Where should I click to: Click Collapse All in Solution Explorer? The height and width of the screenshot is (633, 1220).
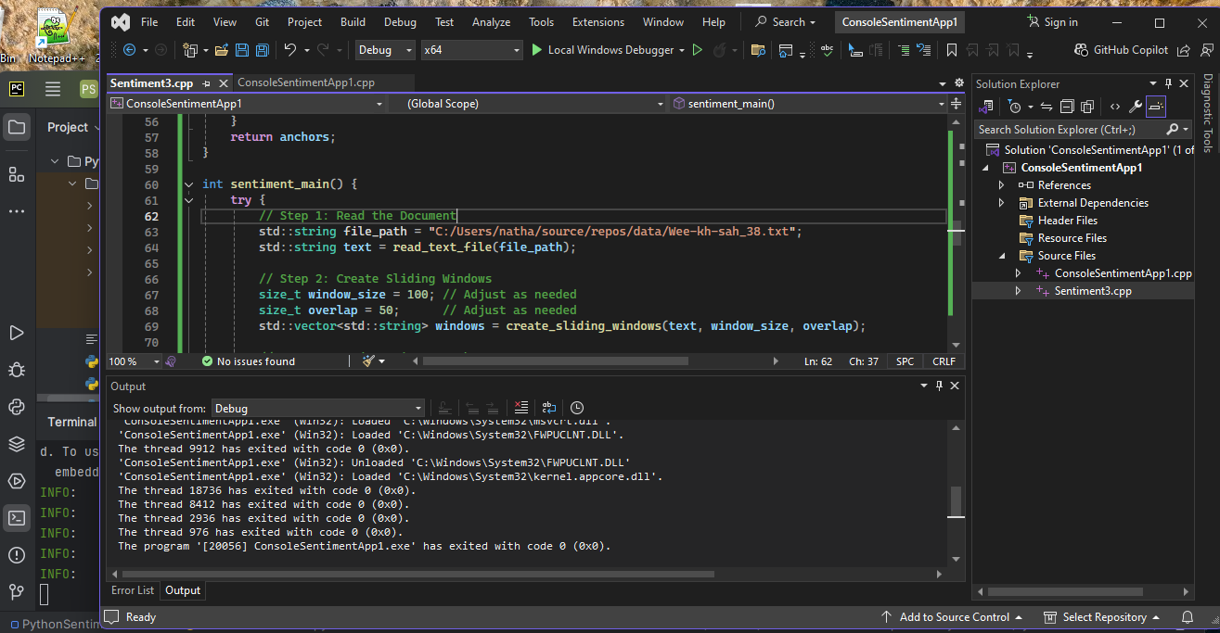[1067, 107]
